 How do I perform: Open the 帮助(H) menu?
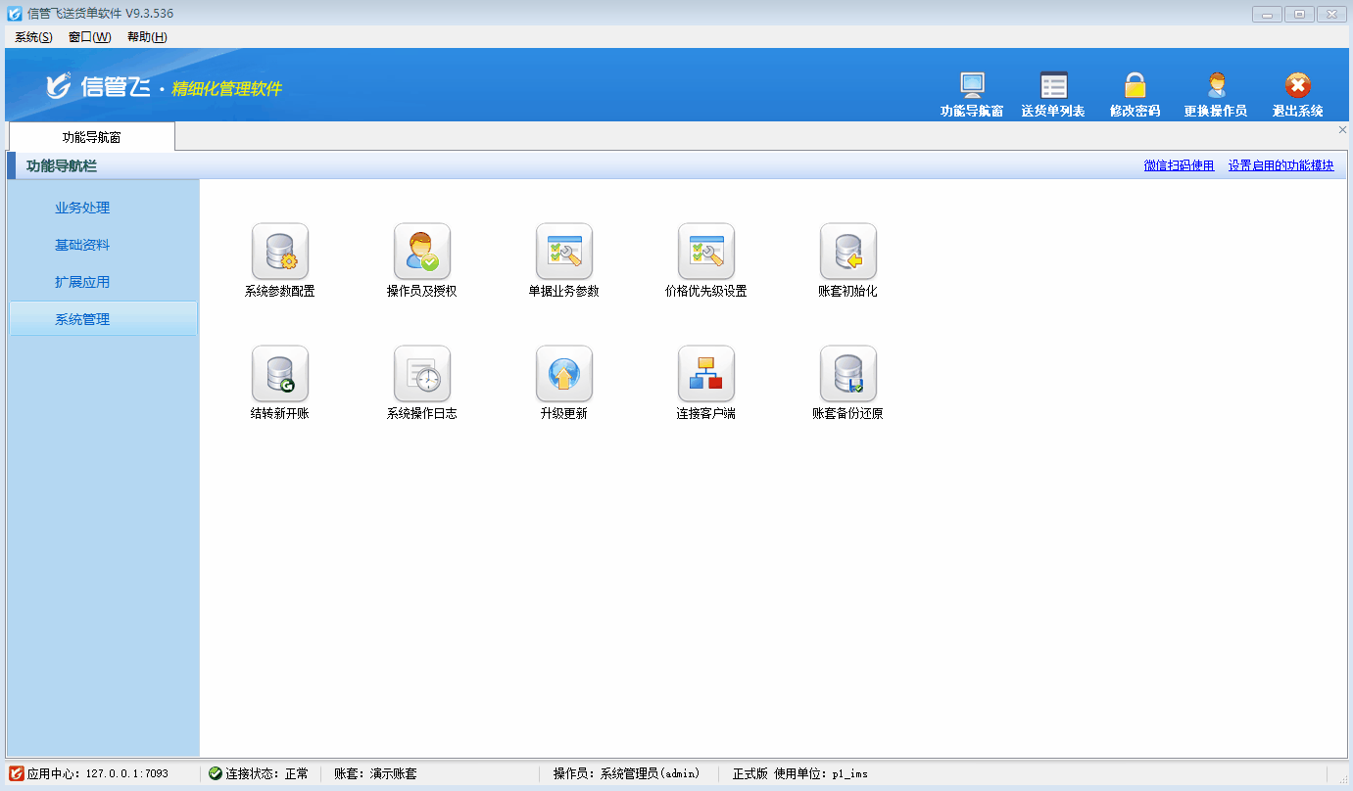tap(147, 37)
